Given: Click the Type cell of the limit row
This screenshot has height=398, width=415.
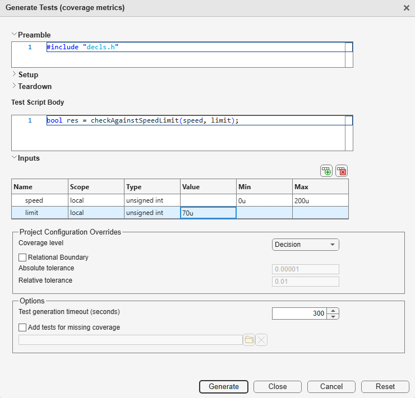Looking at the screenshot, I should click(152, 213).
